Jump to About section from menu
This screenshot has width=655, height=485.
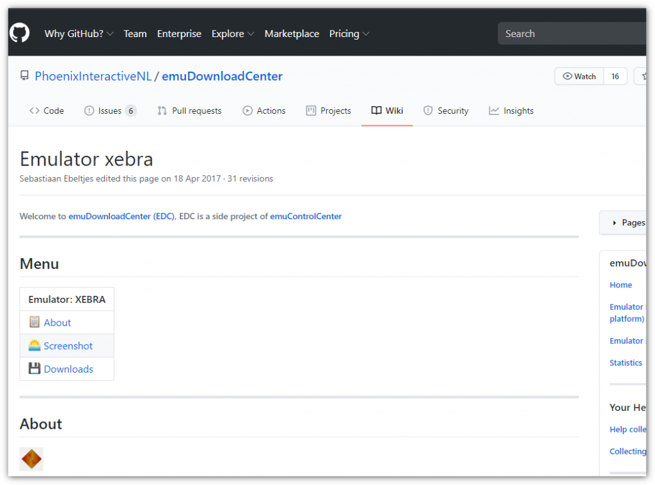tap(57, 323)
